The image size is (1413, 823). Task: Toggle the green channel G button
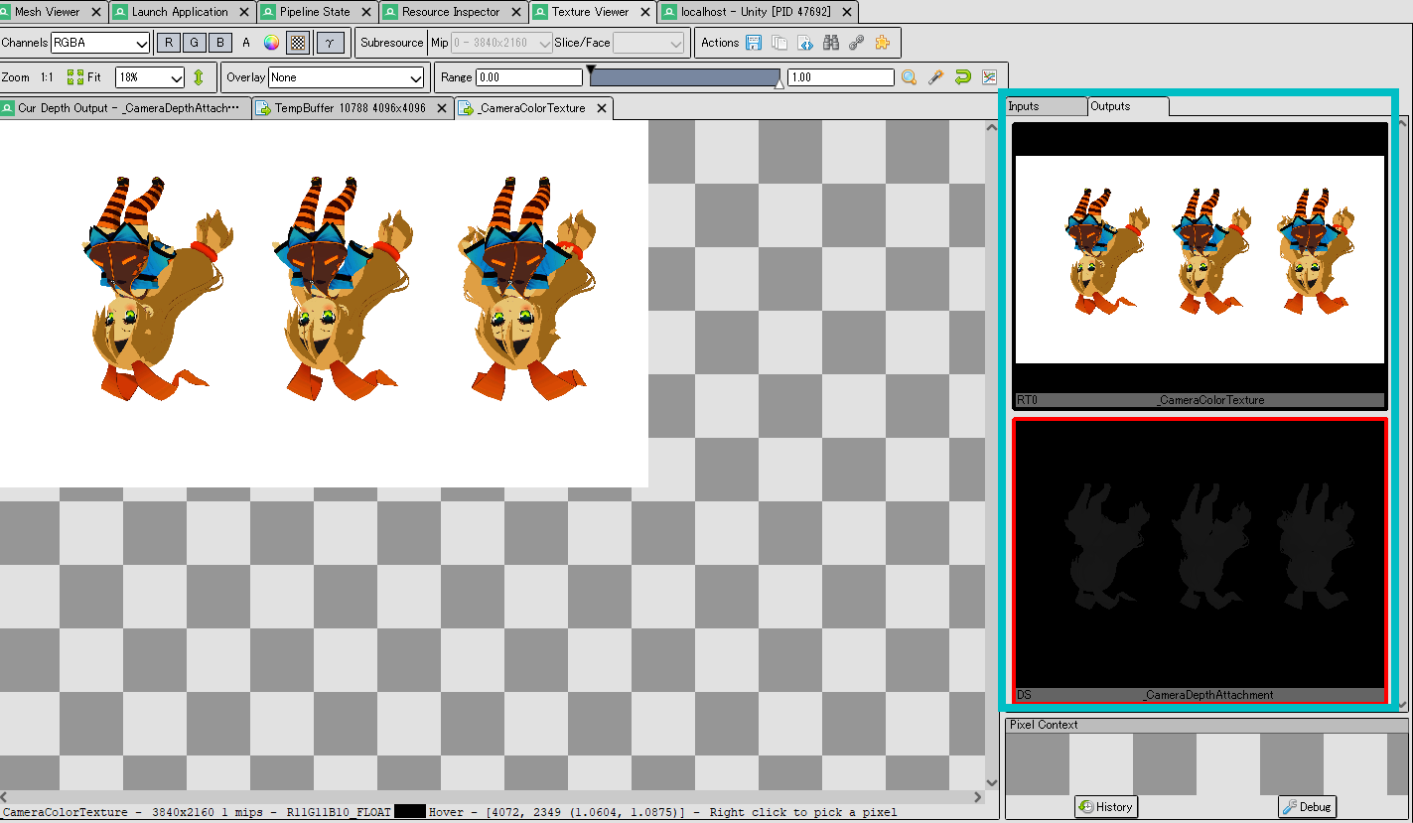pyautogui.click(x=195, y=43)
